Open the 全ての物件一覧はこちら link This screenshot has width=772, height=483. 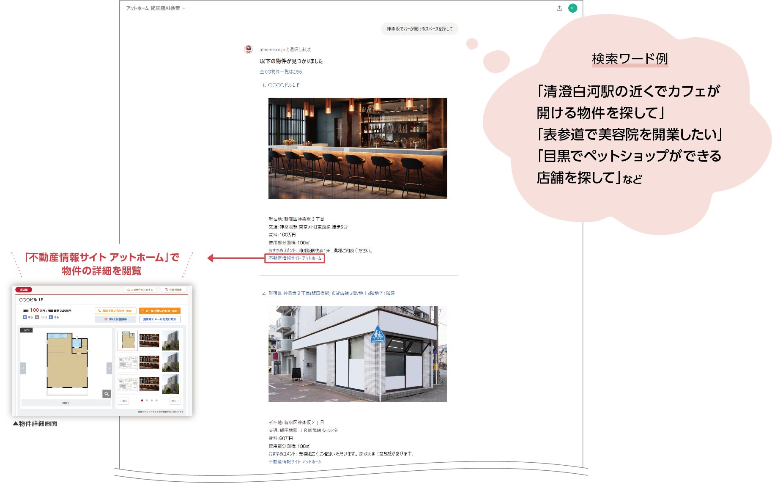click(x=281, y=71)
